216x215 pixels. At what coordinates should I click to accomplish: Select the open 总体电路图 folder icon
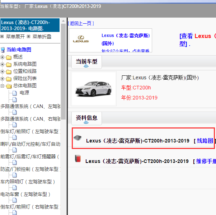[x=9, y=86]
